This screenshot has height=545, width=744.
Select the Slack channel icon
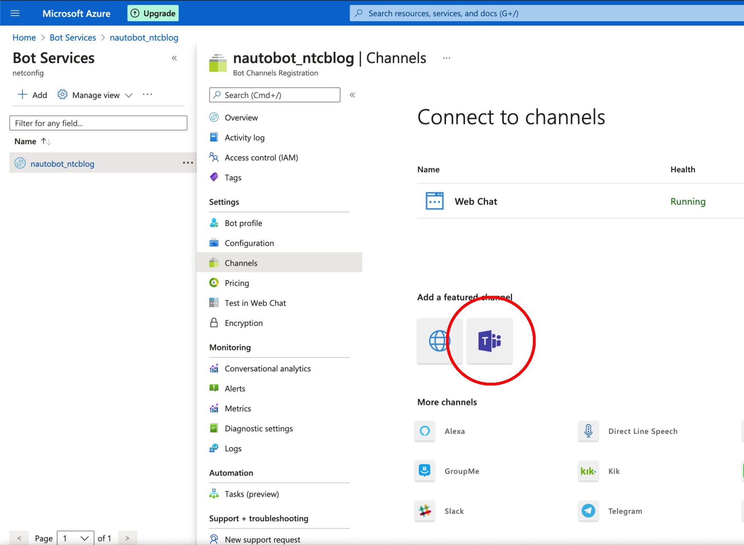(425, 511)
